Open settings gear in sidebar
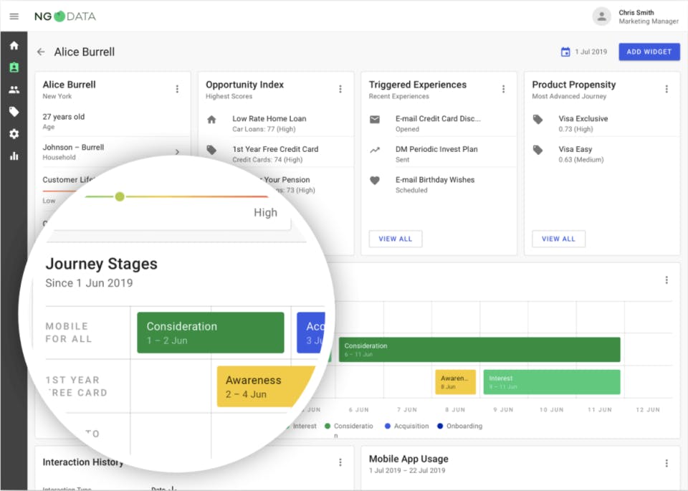 click(x=14, y=134)
